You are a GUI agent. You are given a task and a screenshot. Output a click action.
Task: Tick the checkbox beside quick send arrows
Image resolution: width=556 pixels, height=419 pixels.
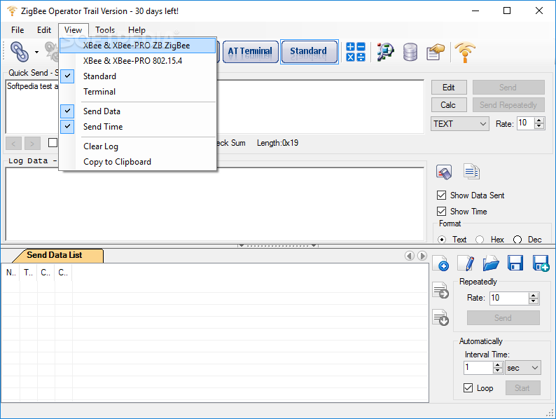tap(53, 143)
